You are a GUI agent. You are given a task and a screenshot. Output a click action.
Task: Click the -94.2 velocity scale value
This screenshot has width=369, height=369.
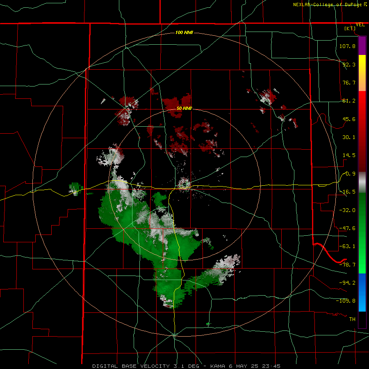347,282
